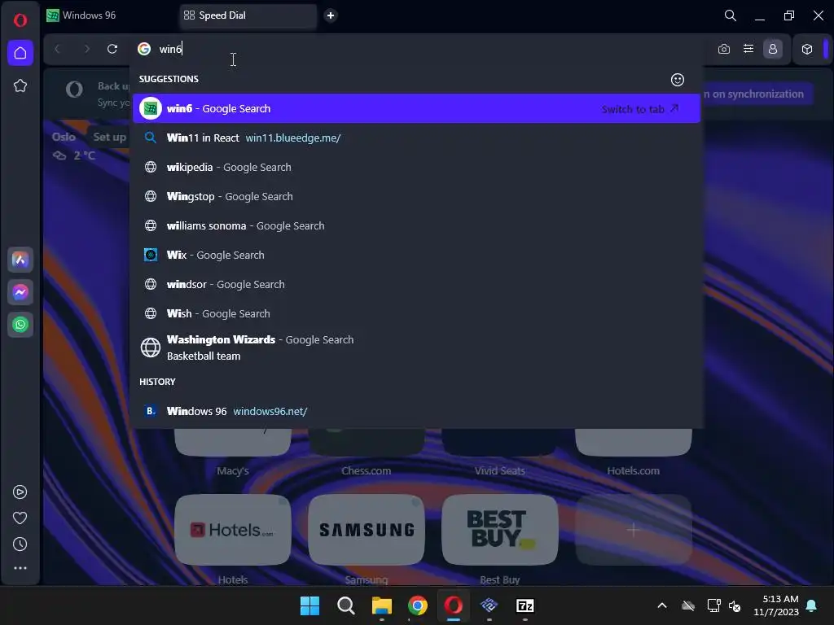
Task: Open Windows 96 history entry
Action: click(416, 411)
